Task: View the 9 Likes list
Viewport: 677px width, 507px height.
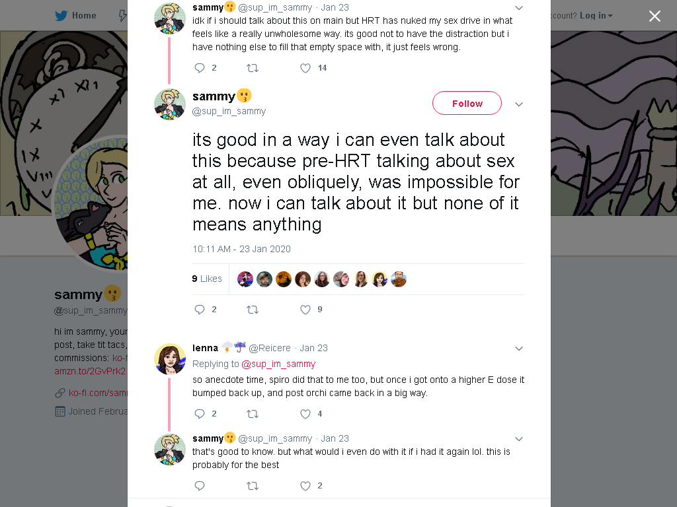Action: [207, 279]
